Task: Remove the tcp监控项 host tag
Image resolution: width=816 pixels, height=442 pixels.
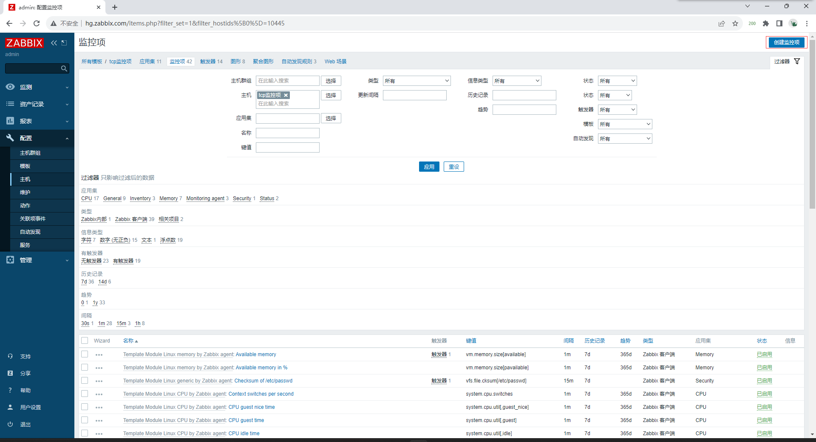Action: pos(286,95)
